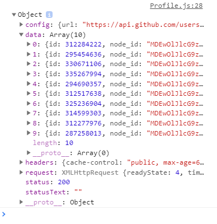Expand array item 9 with id 287258013

pos(29,133)
